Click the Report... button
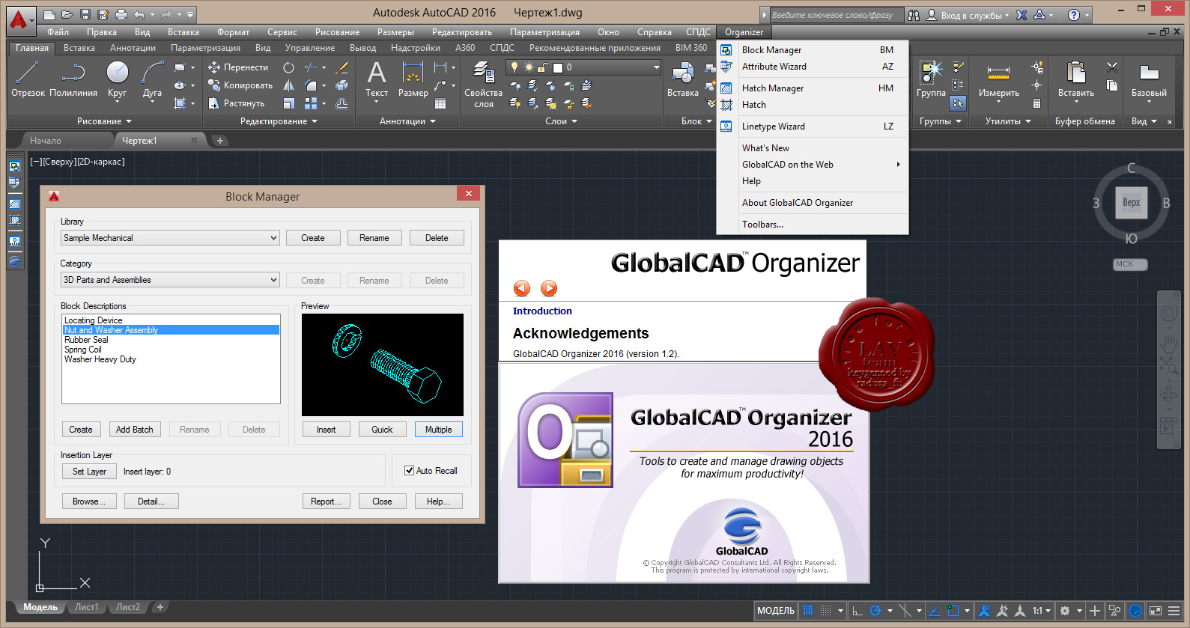Screen dimensions: 1190x628 [x=326, y=502]
